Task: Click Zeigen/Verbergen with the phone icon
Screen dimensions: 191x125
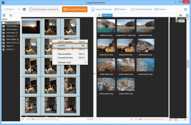Action: click(102, 9)
